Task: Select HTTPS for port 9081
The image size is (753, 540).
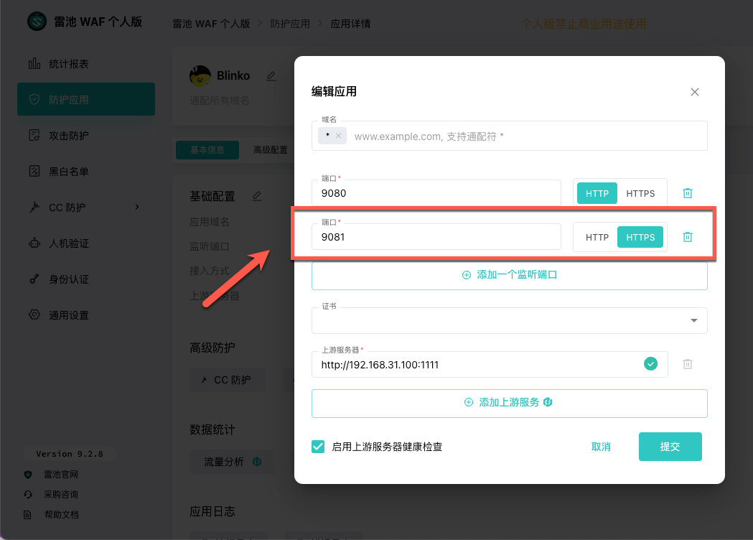Action: 640,237
